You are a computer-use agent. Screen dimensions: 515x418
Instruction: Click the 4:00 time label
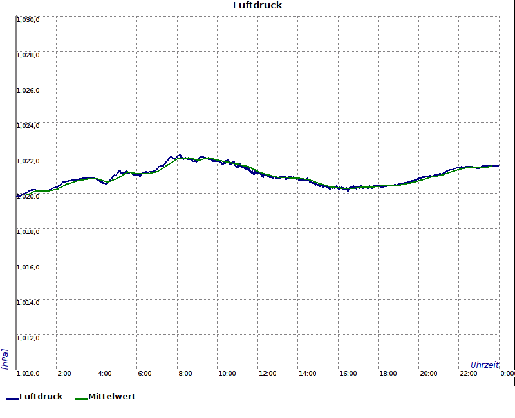point(105,374)
